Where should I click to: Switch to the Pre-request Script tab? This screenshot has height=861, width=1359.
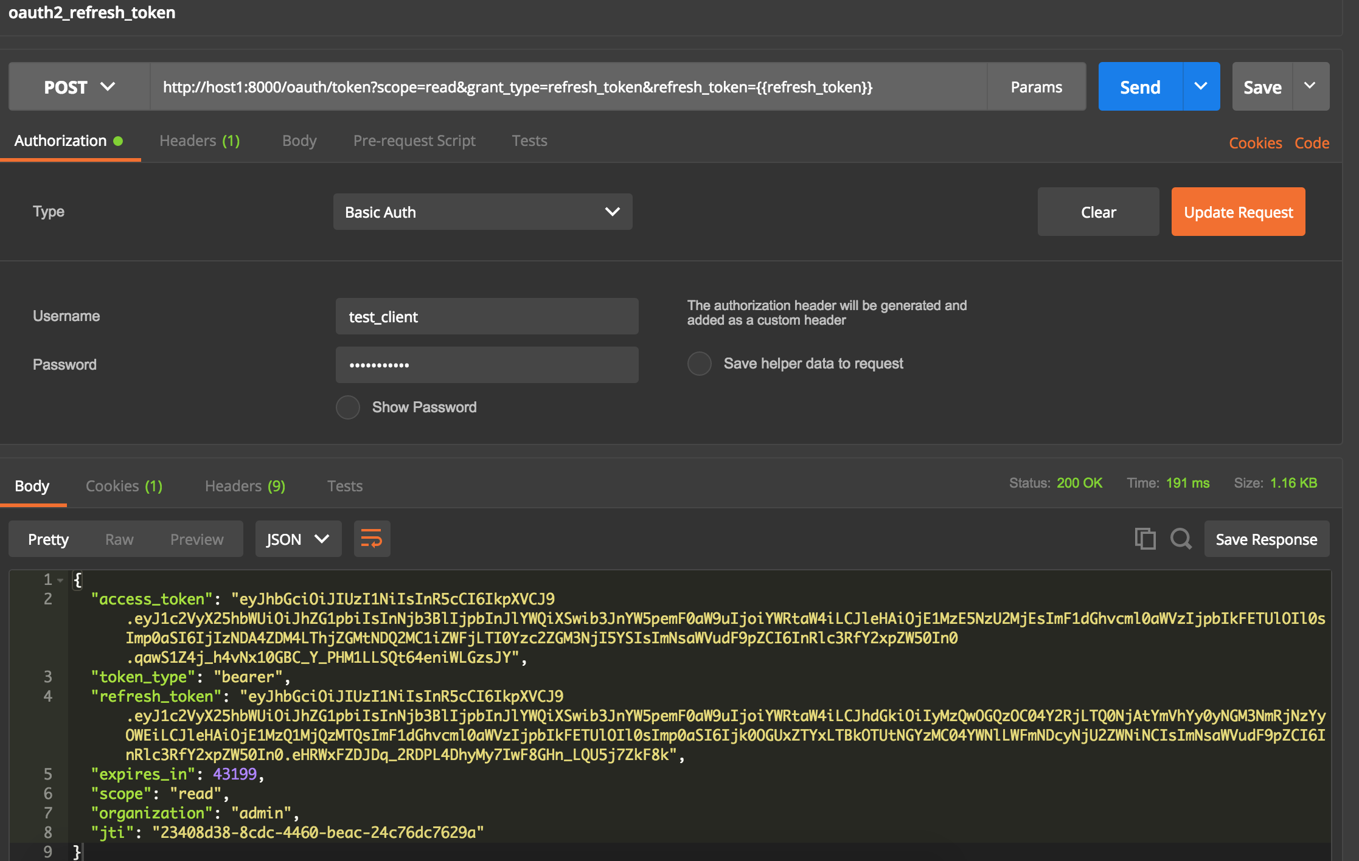(414, 140)
